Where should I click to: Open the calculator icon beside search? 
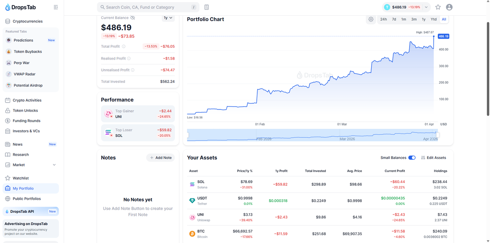[207, 7]
